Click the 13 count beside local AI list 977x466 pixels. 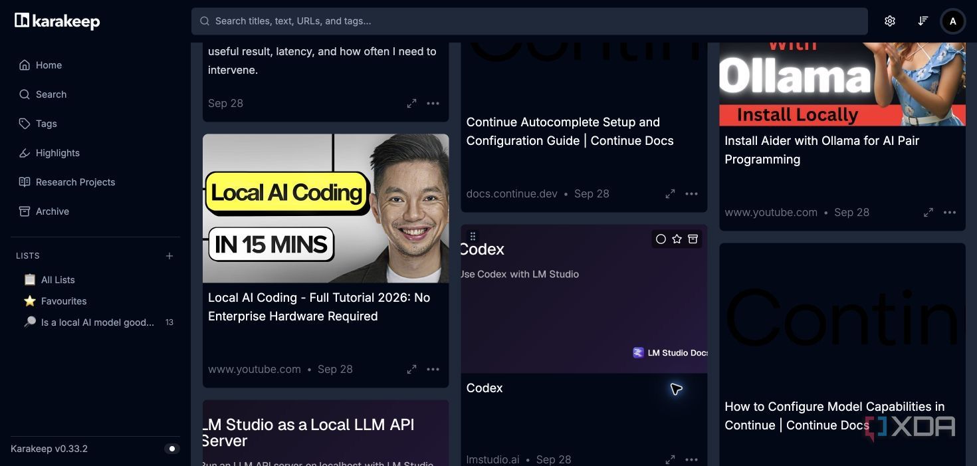169,322
